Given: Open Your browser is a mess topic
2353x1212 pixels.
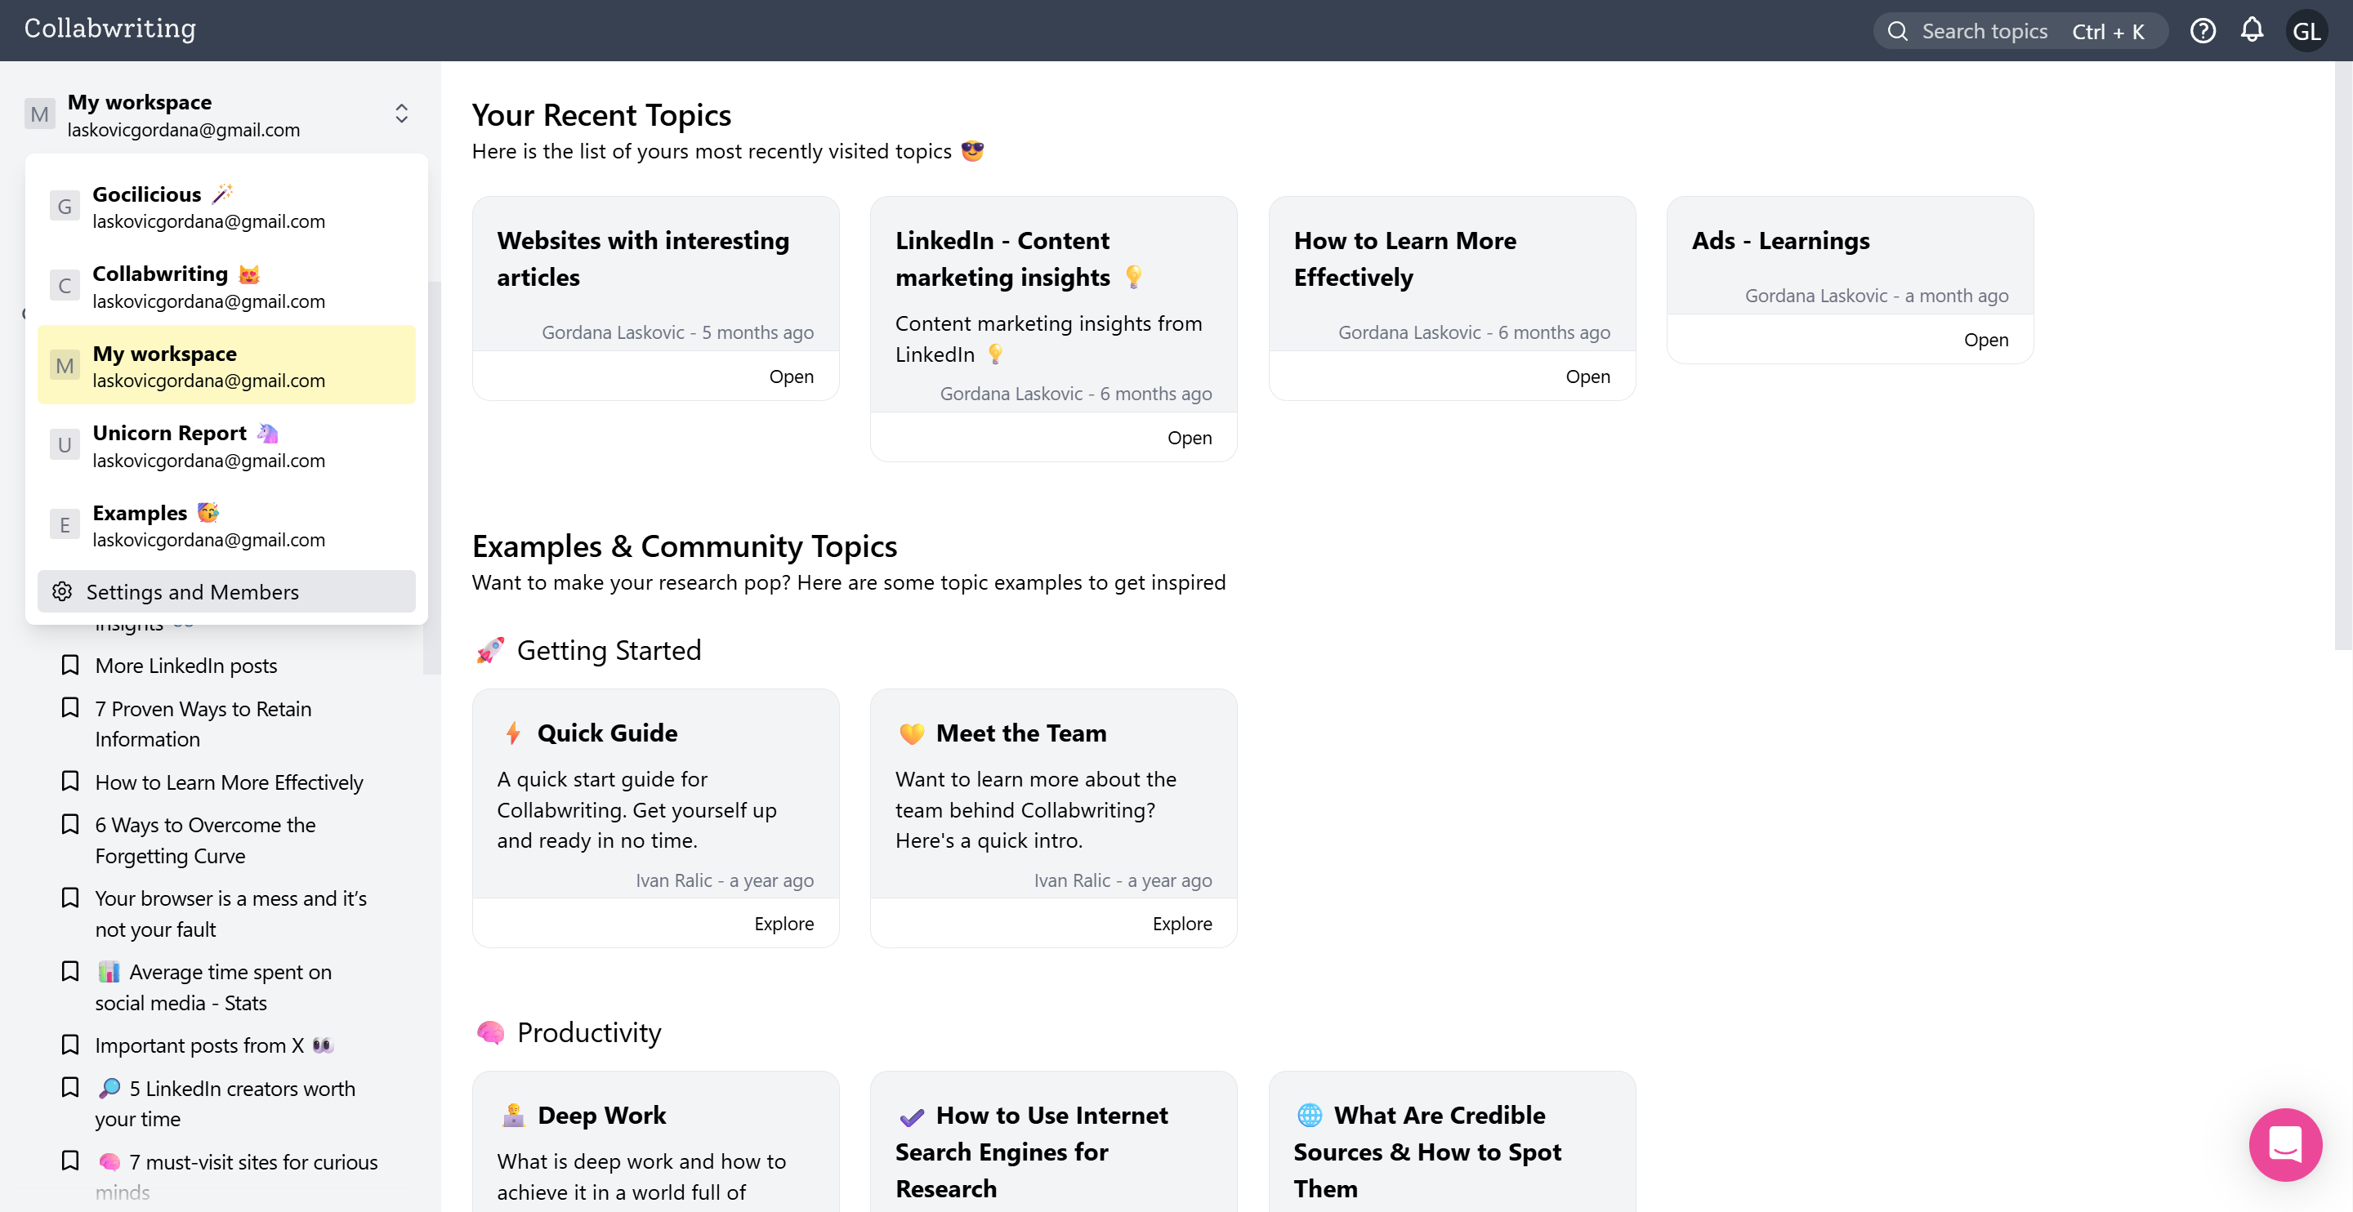Looking at the screenshot, I should [x=231, y=913].
